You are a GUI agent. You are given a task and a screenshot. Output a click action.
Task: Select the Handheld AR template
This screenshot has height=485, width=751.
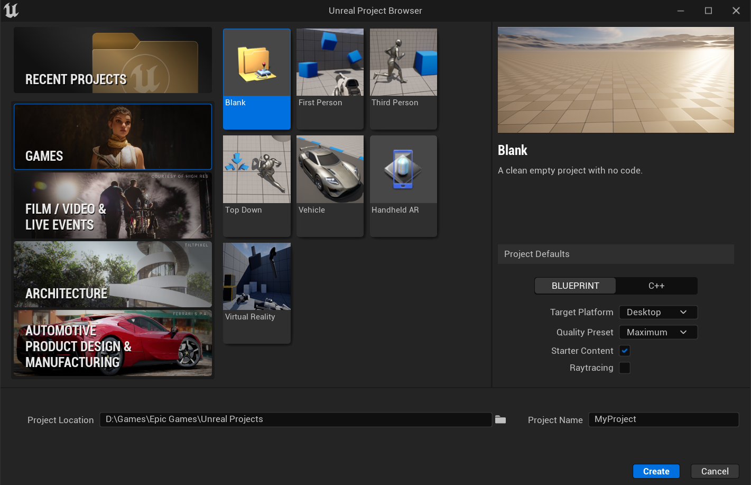pyautogui.click(x=403, y=186)
